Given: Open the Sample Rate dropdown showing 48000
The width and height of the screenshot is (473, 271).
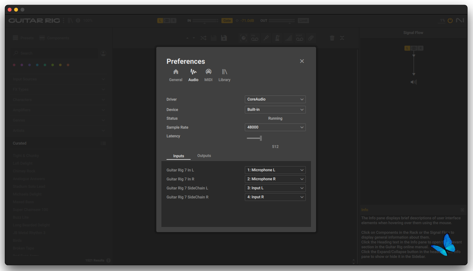Looking at the screenshot, I should [x=275, y=127].
